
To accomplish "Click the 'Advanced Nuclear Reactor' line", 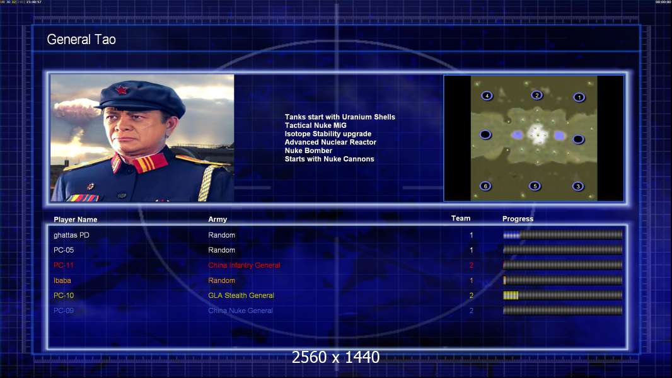I will click(330, 142).
